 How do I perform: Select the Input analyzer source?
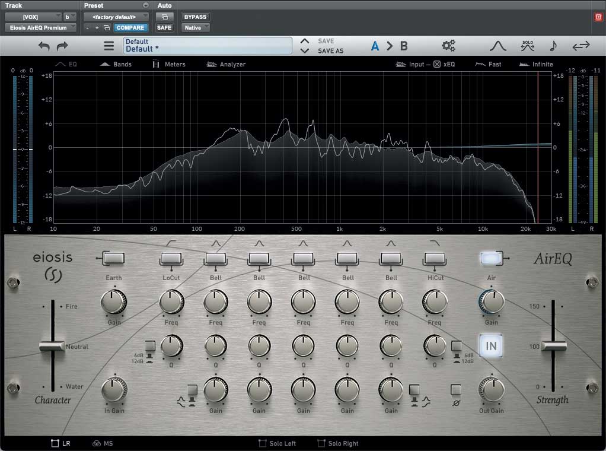[410, 64]
